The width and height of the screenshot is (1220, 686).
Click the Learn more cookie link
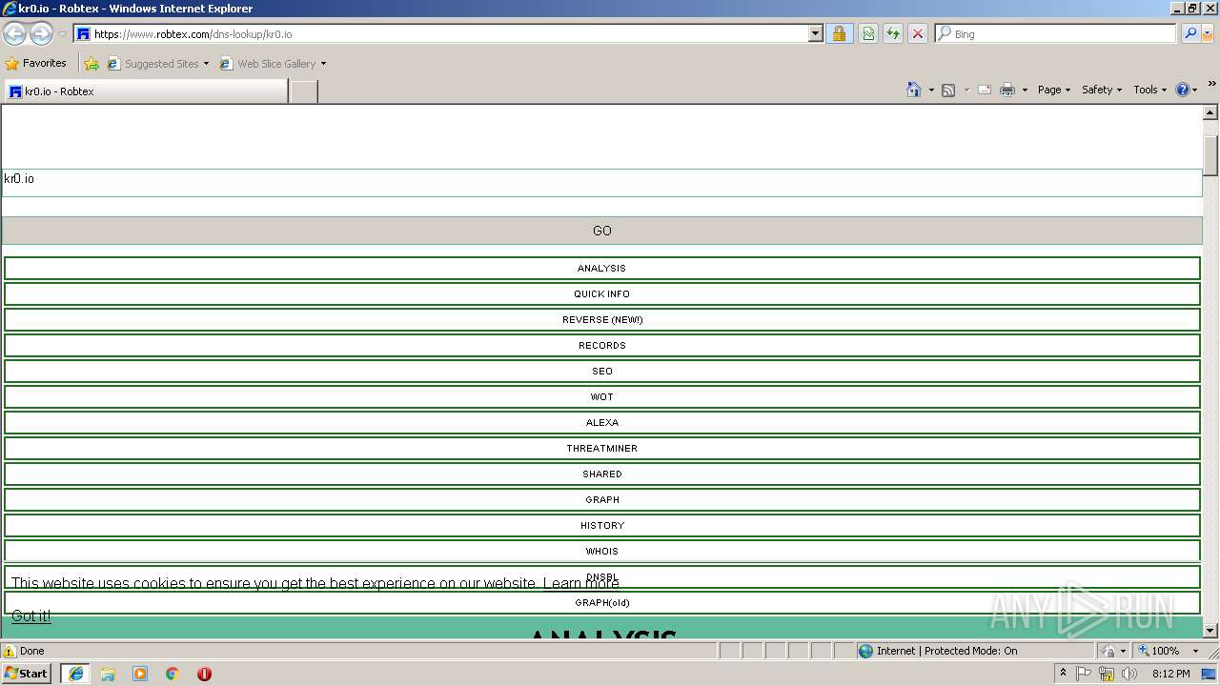(x=580, y=583)
